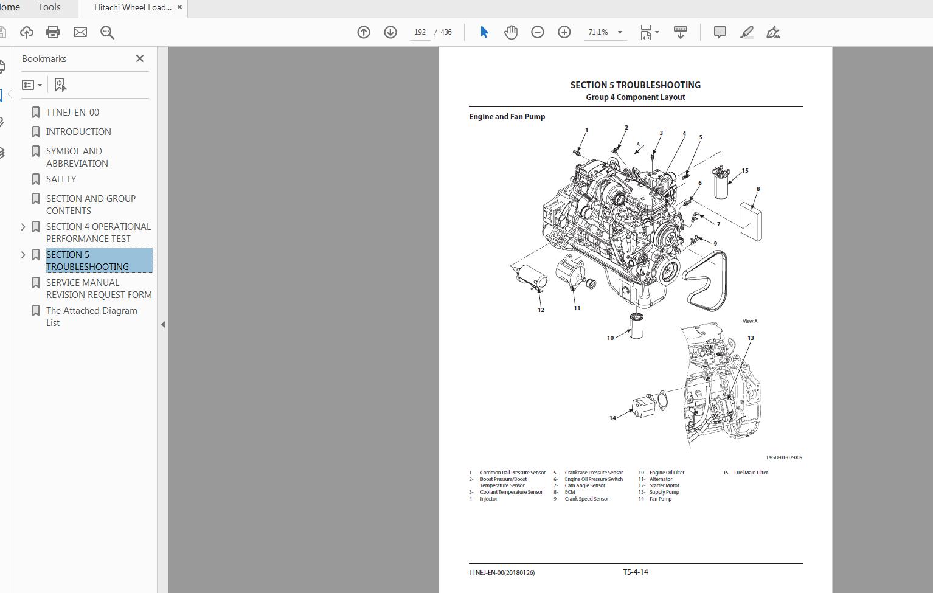Image resolution: width=933 pixels, height=593 pixels.
Task: Send the file by email with the envelope icon
Action: (80, 32)
